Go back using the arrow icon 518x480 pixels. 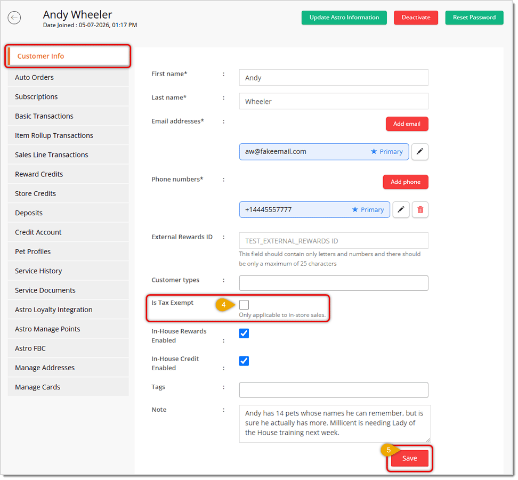pos(14,18)
